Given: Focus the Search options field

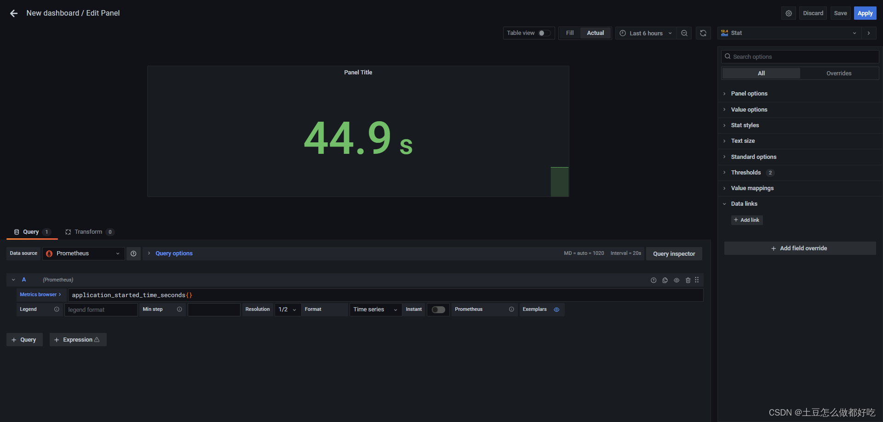Looking at the screenshot, I should (800, 56).
